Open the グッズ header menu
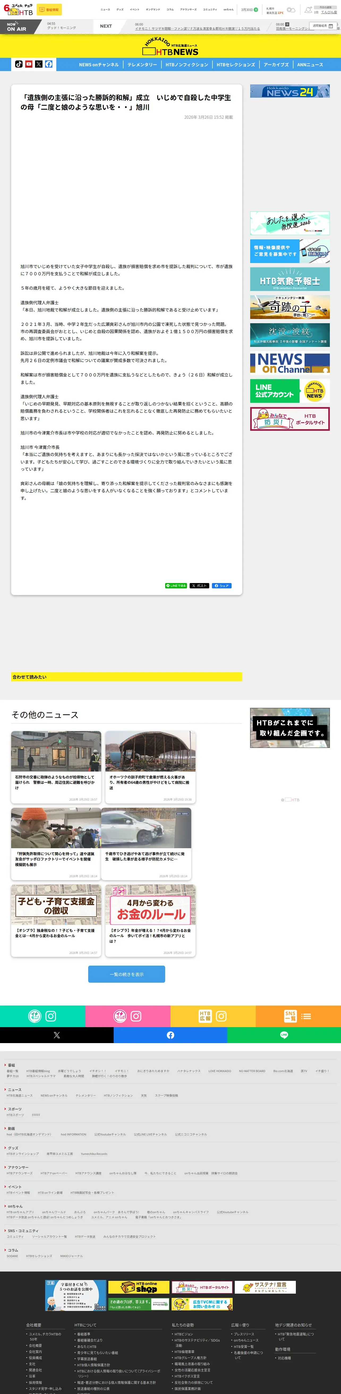Viewport: 341px width, 1394px height. (120, 9)
